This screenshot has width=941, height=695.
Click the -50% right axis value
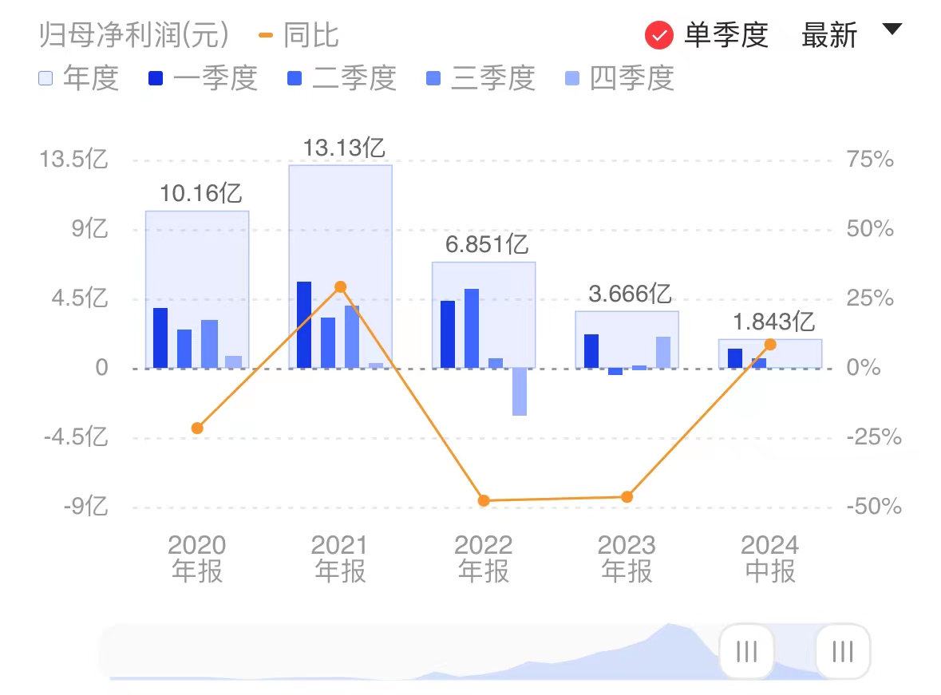(874, 507)
